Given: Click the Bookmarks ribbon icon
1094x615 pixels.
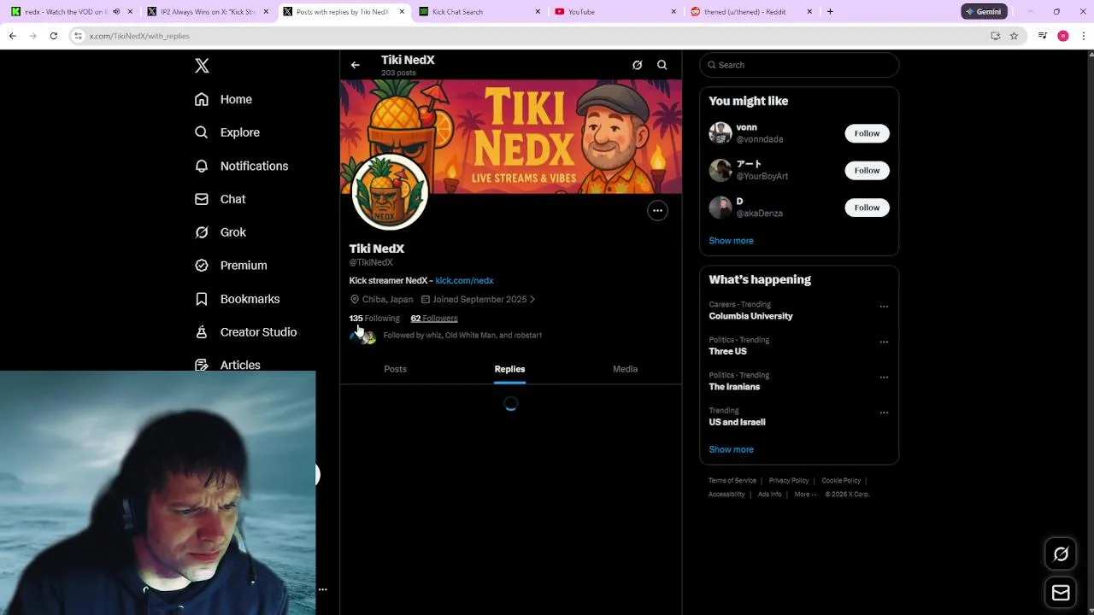Looking at the screenshot, I should click(202, 299).
